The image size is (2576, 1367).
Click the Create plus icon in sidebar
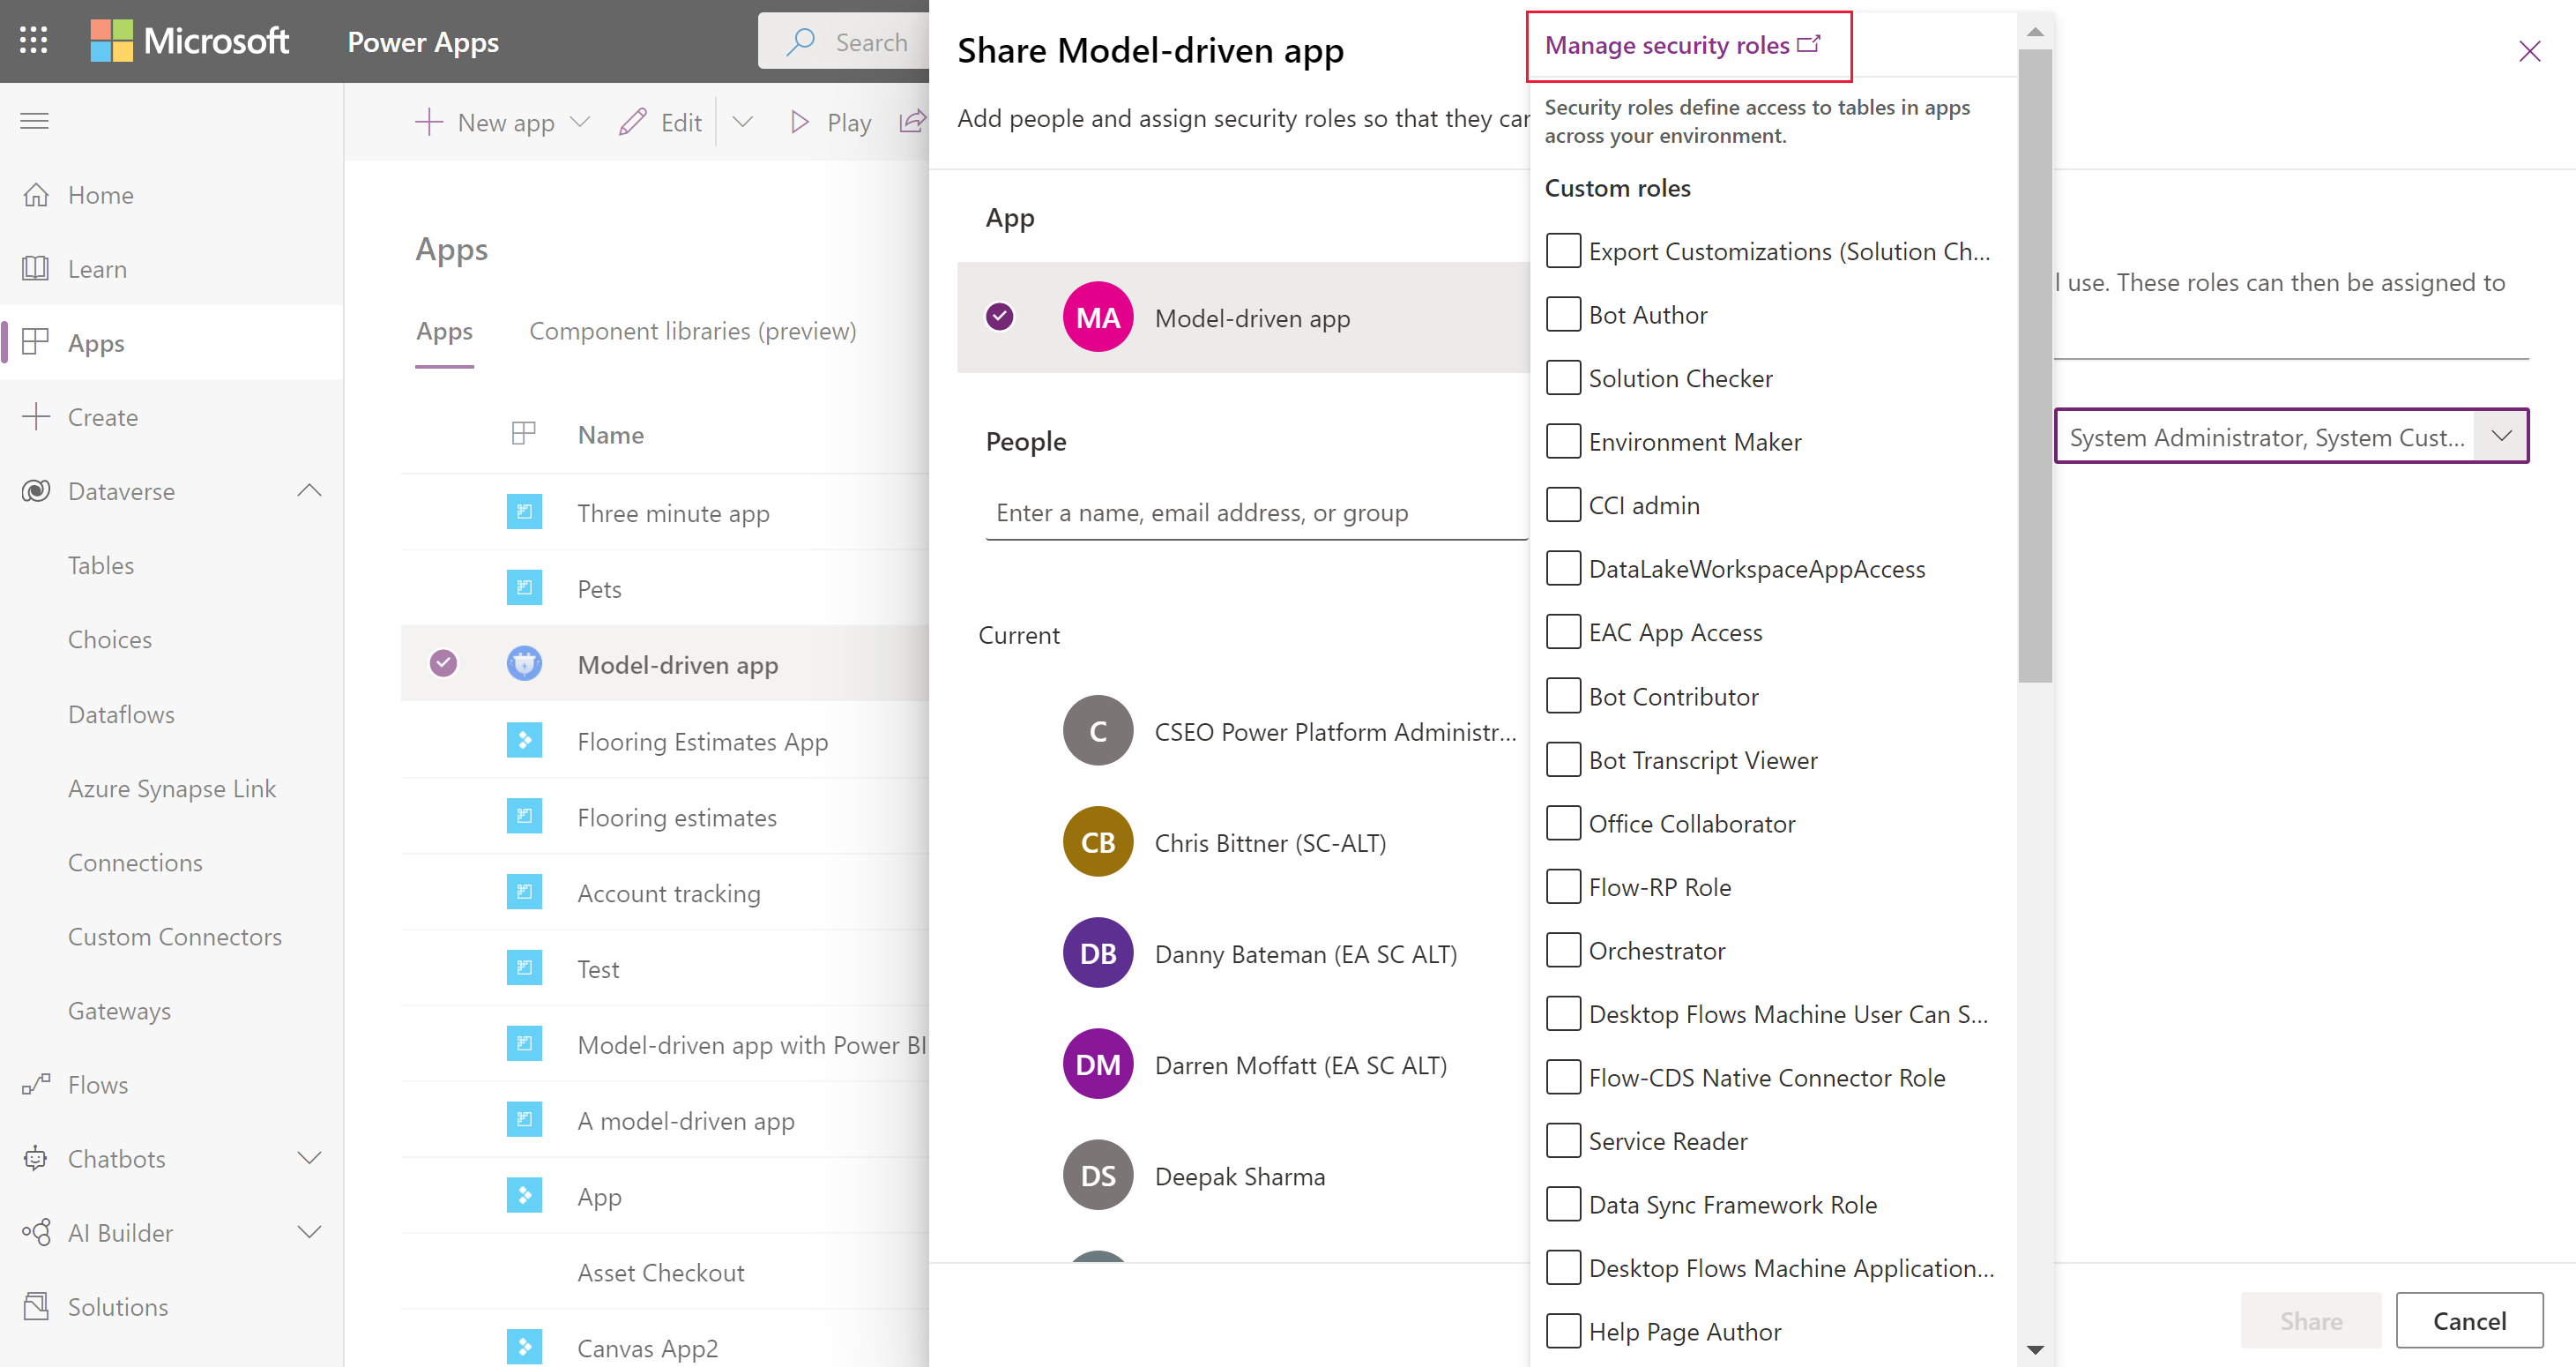36,416
